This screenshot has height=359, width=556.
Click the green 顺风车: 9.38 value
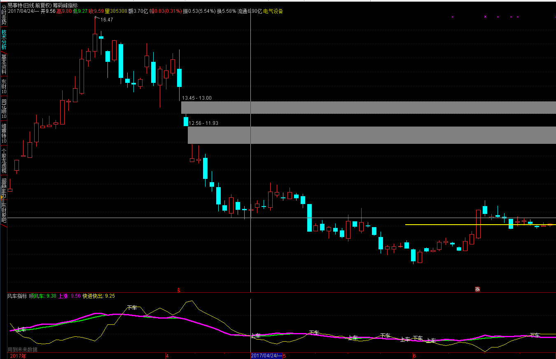coord(43,296)
